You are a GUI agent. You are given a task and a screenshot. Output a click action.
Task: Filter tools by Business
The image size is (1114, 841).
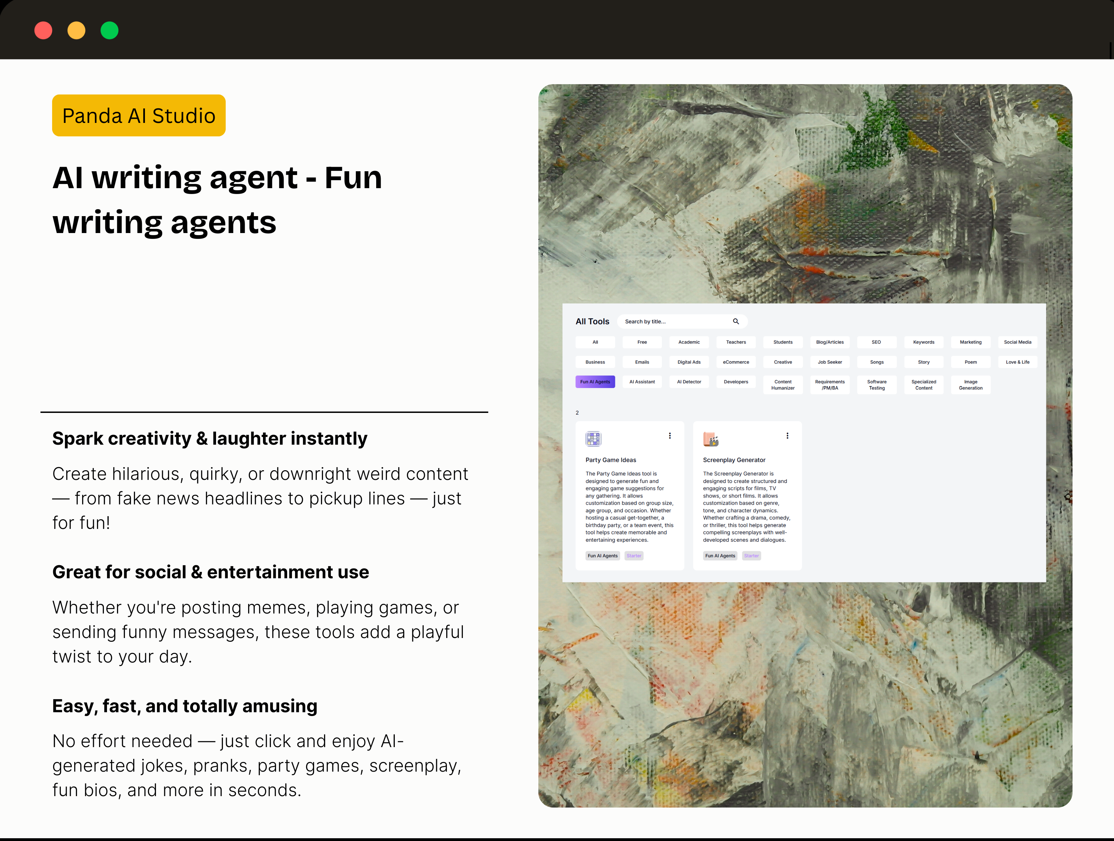(595, 362)
